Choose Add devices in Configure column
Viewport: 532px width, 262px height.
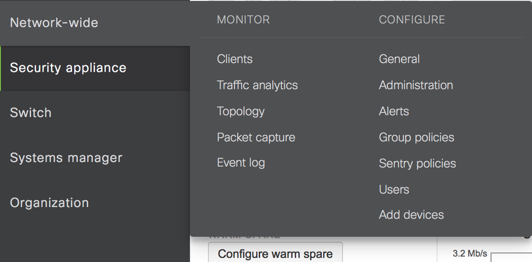click(411, 215)
